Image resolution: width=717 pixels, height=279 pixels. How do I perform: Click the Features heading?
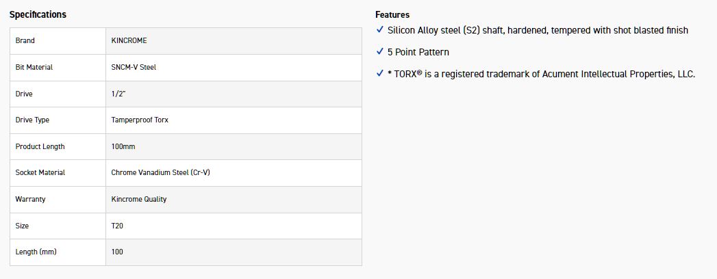point(392,14)
